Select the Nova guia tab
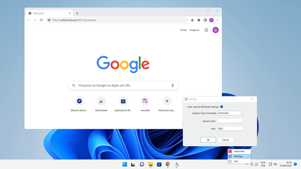Screen dimensions: 301x169 pyautogui.click(x=50, y=13)
